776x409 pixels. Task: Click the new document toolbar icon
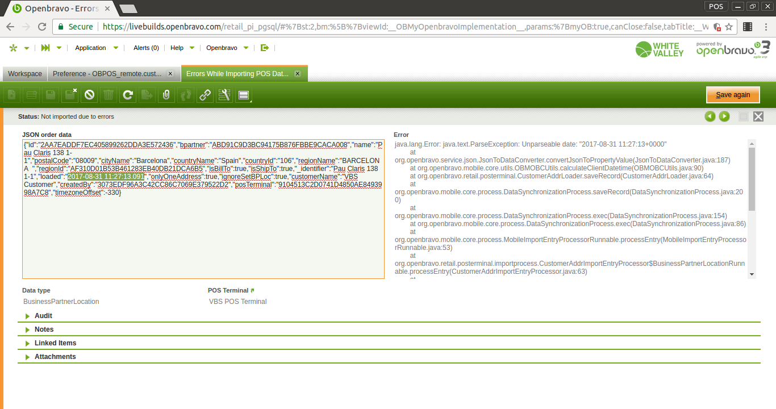[12, 95]
